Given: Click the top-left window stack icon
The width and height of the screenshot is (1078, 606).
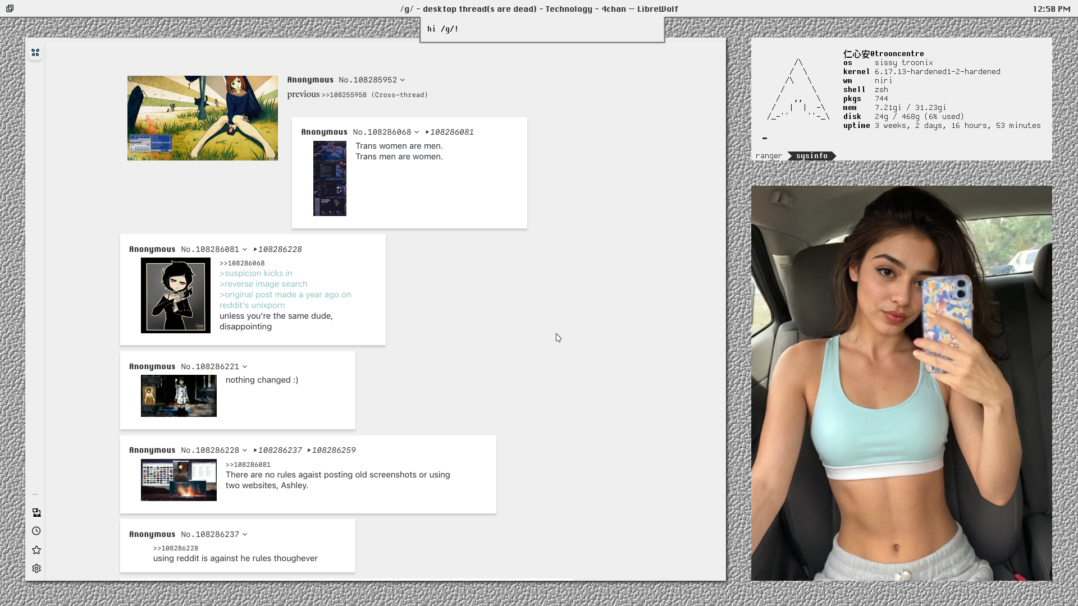Looking at the screenshot, I should [x=10, y=8].
